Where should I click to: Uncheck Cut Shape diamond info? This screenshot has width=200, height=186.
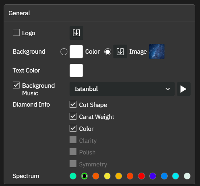[x=73, y=104]
